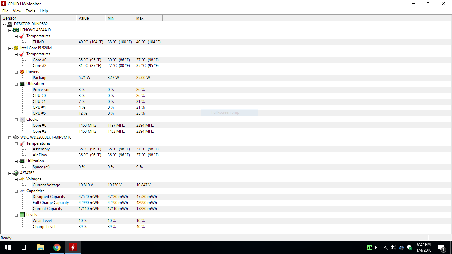452x254 pixels.
Task: Open the volume speaker tray icon
Action: (393, 247)
